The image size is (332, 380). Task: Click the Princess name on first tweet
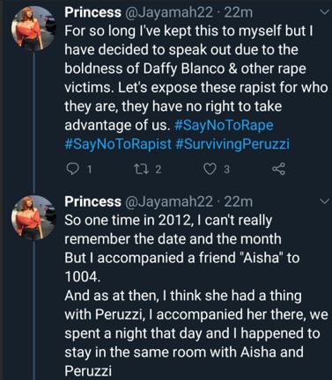pyautogui.click(x=92, y=12)
